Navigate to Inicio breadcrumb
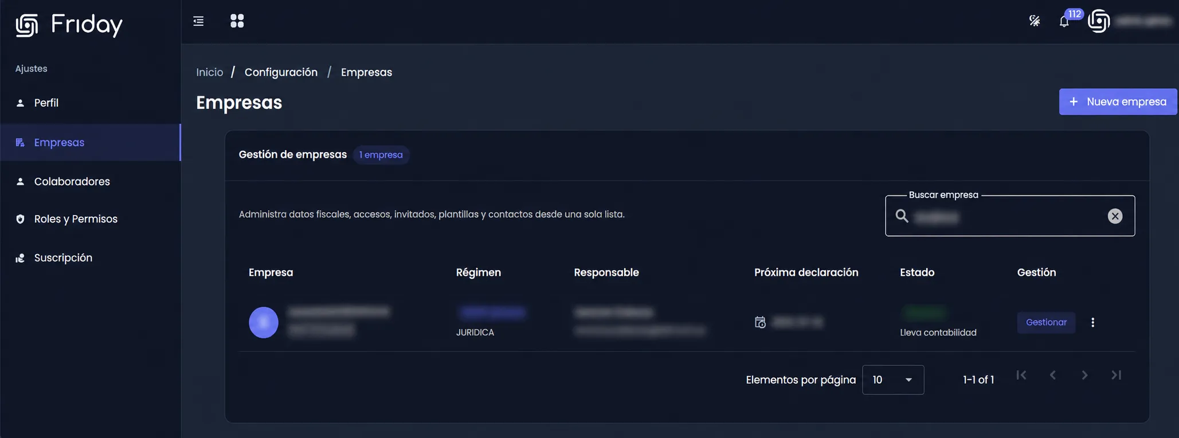Image resolution: width=1179 pixels, height=438 pixels. pos(210,72)
